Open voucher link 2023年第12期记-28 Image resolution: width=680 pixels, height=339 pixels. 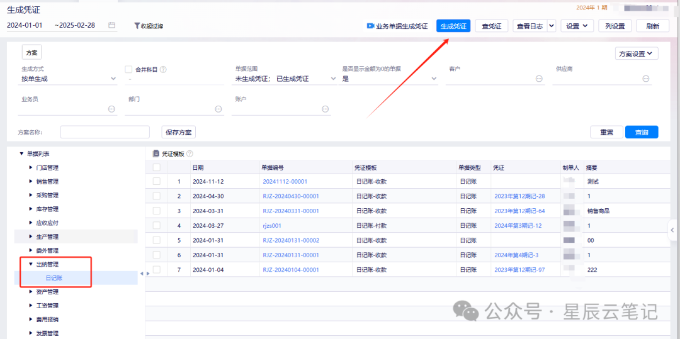click(x=519, y=196)
